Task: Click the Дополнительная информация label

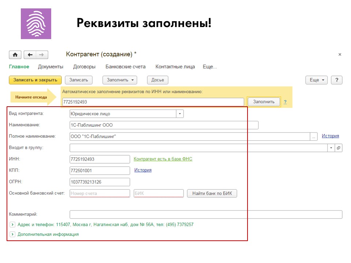Action: [x=48, y=235]
